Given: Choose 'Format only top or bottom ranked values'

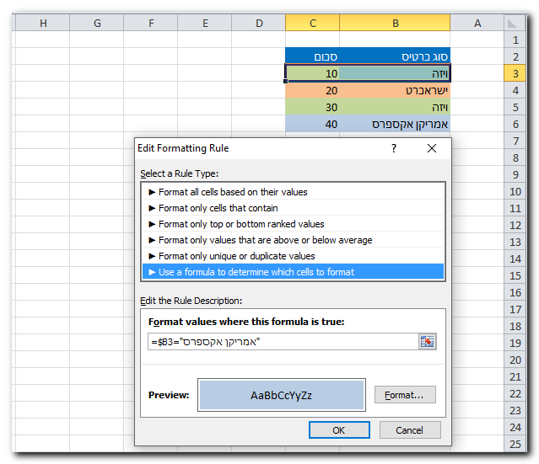Looking at the screenshot, I should click(x=241, y=224).
